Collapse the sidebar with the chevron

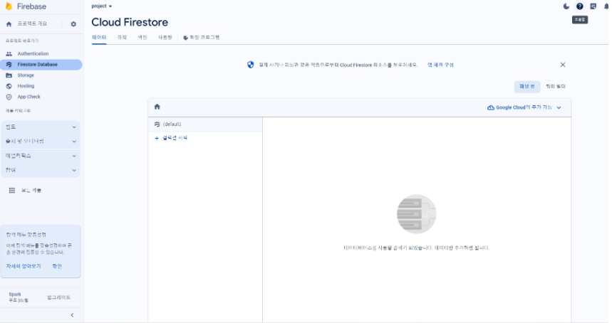(x=72, y=315)
